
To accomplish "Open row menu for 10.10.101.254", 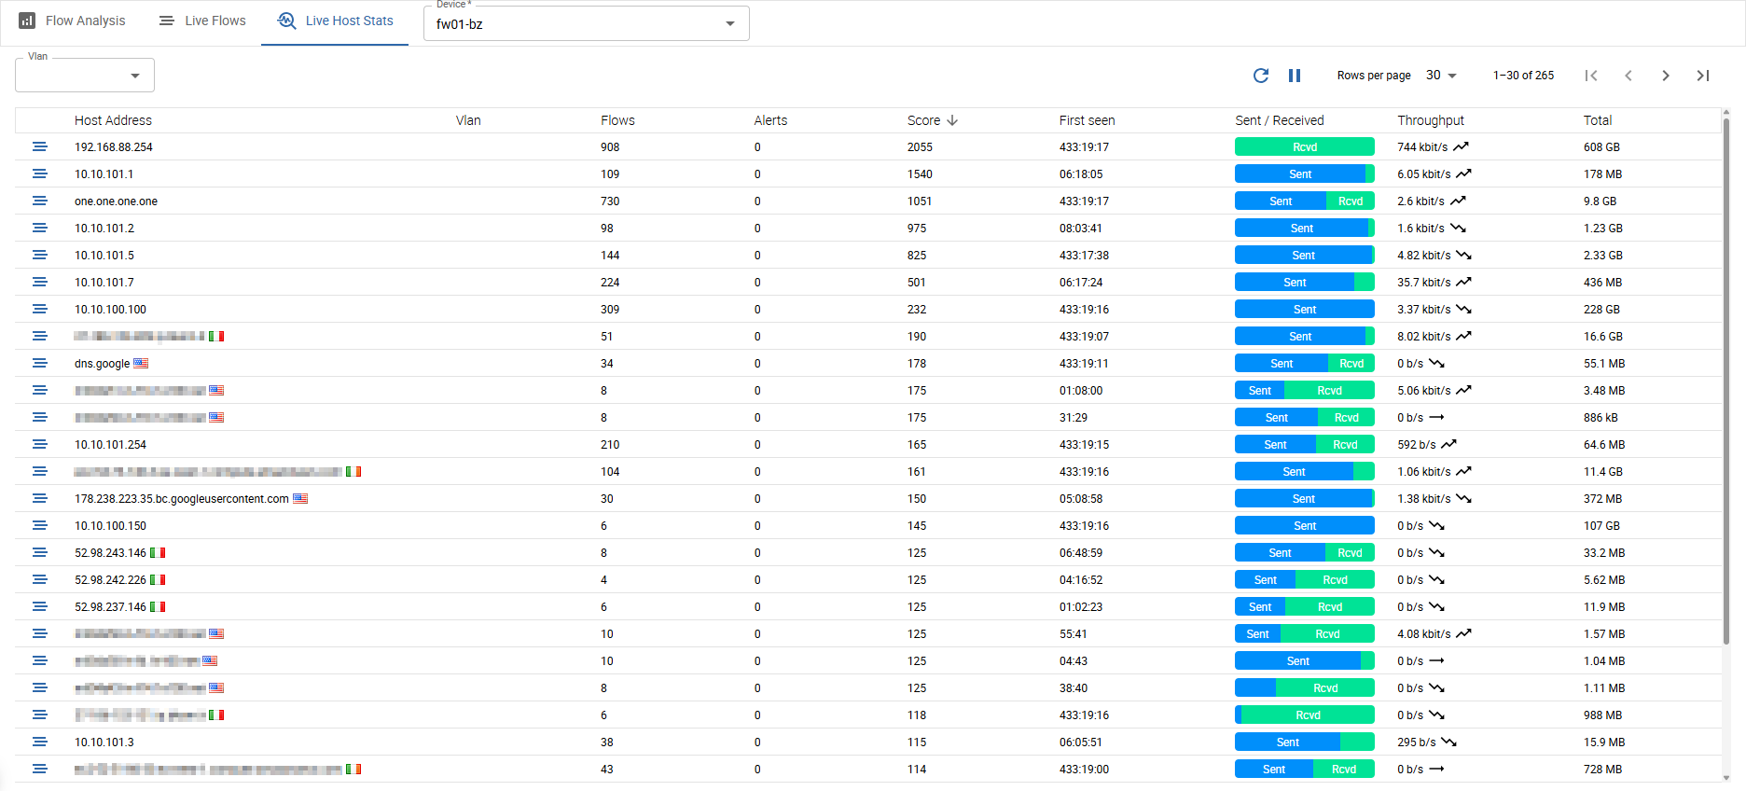I will click(39, 445).
